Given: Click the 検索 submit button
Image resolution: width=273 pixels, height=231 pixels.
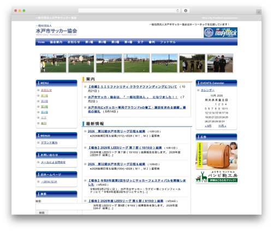Looking at the screenshot, I should (x=41, y=212).
